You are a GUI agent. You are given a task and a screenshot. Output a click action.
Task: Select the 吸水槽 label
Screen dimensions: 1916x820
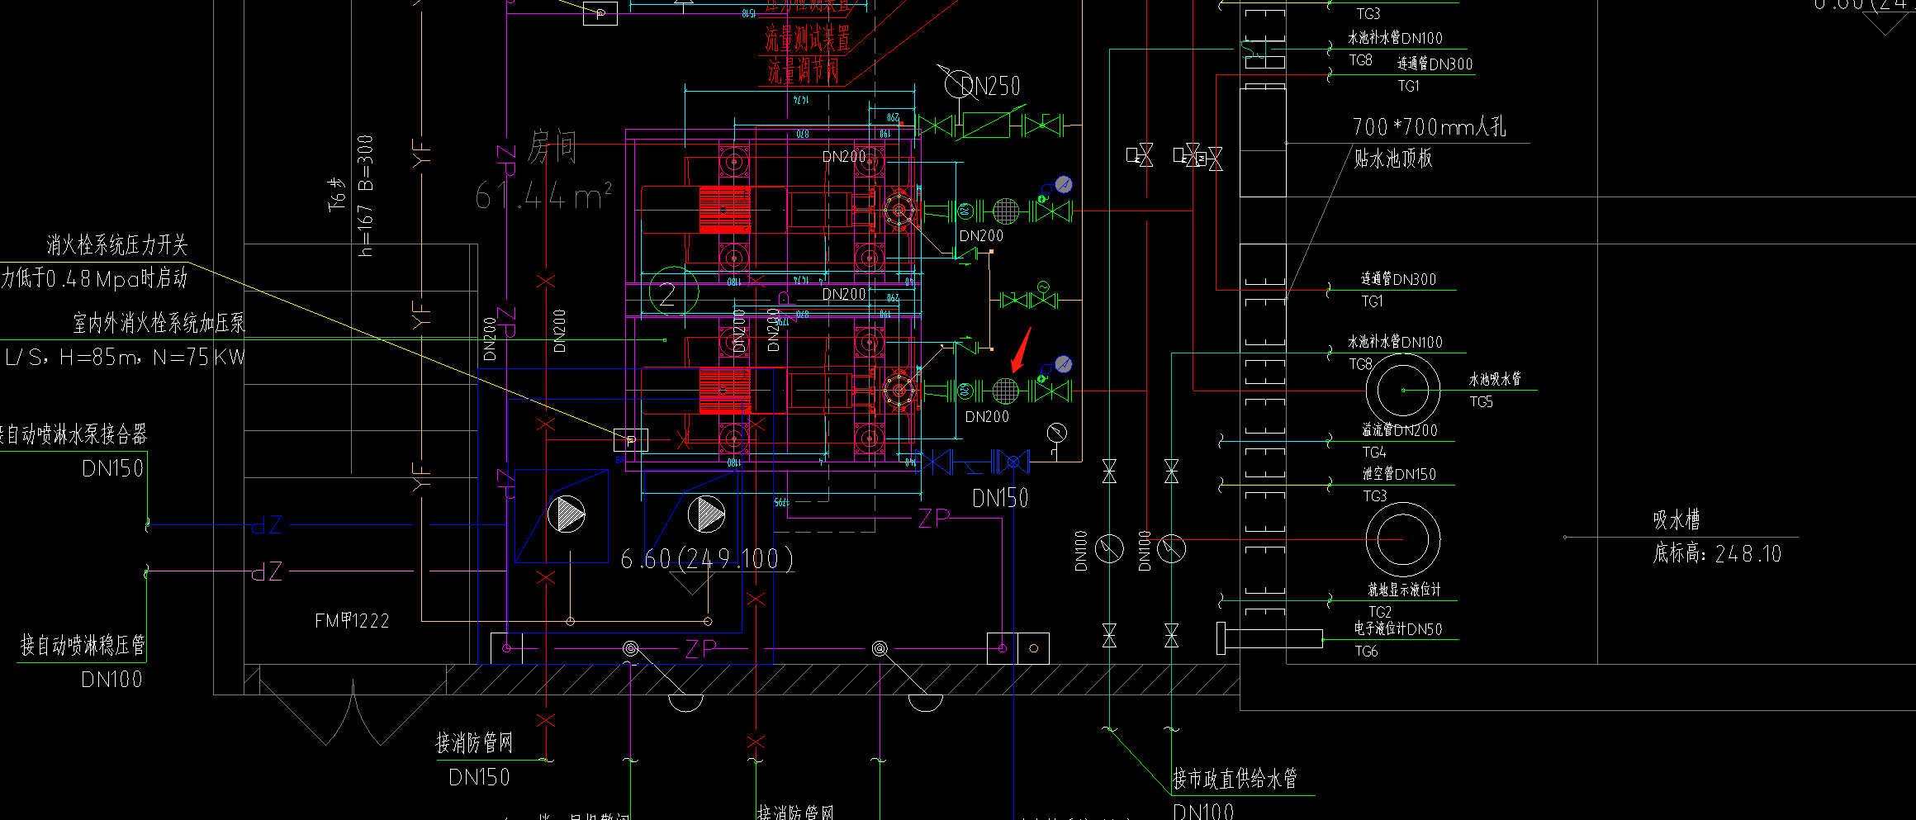1676,519
